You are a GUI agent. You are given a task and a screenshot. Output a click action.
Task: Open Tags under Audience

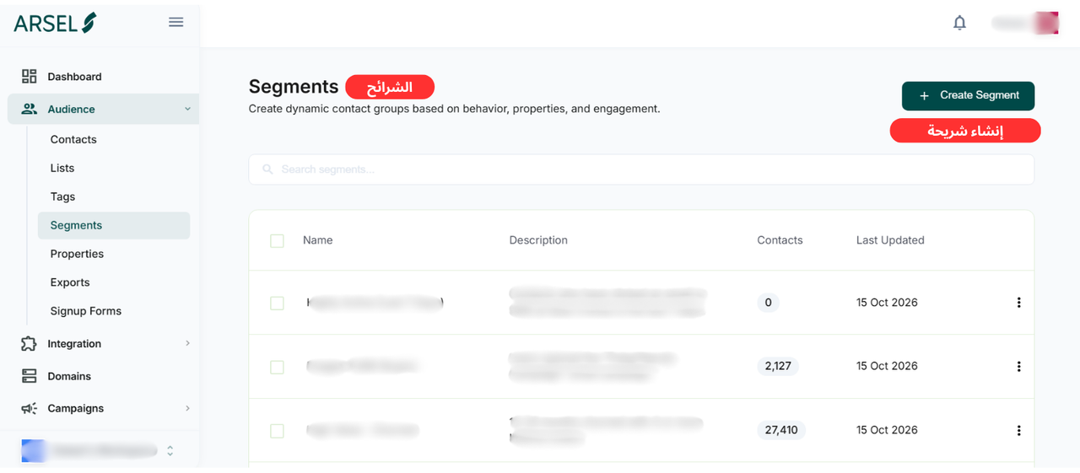[x=62, y=197]
